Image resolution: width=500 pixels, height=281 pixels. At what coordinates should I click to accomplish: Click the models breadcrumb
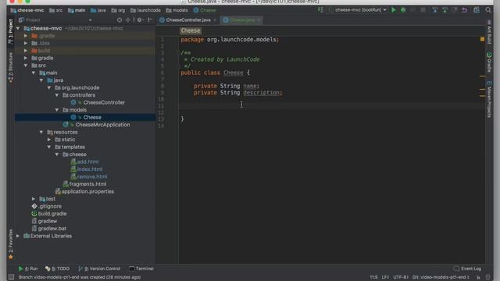click(x=177, y=10)
